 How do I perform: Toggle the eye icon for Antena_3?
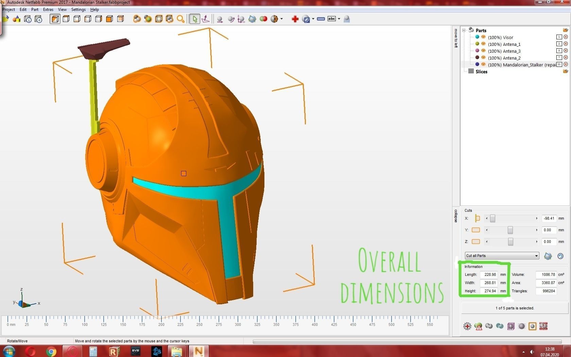[x=483, y=51]
